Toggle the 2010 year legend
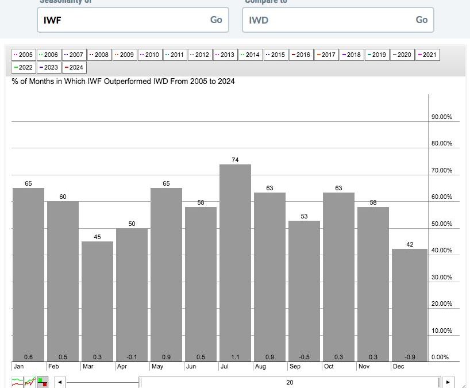This screenshot has width=470, height=388. 150,55
